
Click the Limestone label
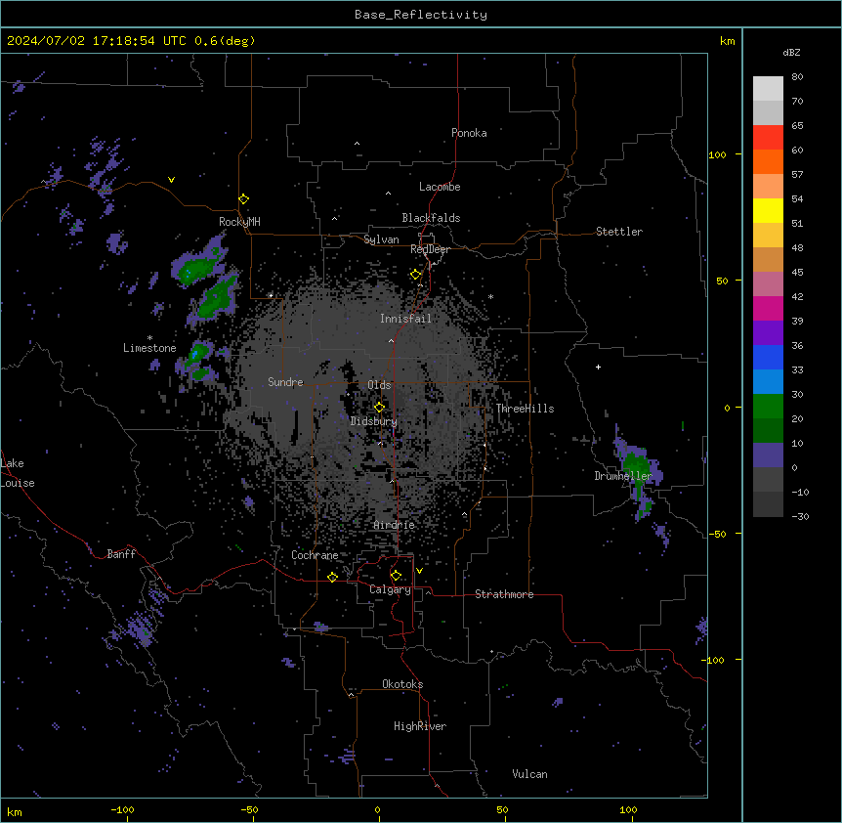point(149,348)
